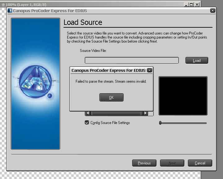The width and height of the screenshot is (223, 179).
Task: Click the 'Failed to parse the stream' message
Action: click(111, 81)
